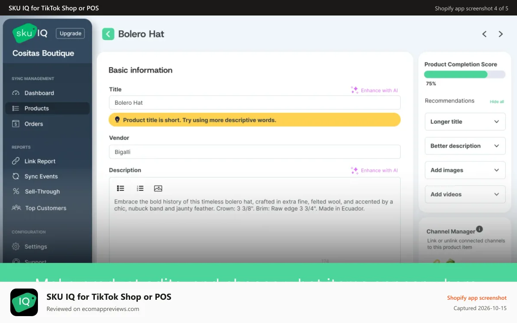Expand the Better description recommendation
This screenshot has width=517, height=323.
[465, 146]
